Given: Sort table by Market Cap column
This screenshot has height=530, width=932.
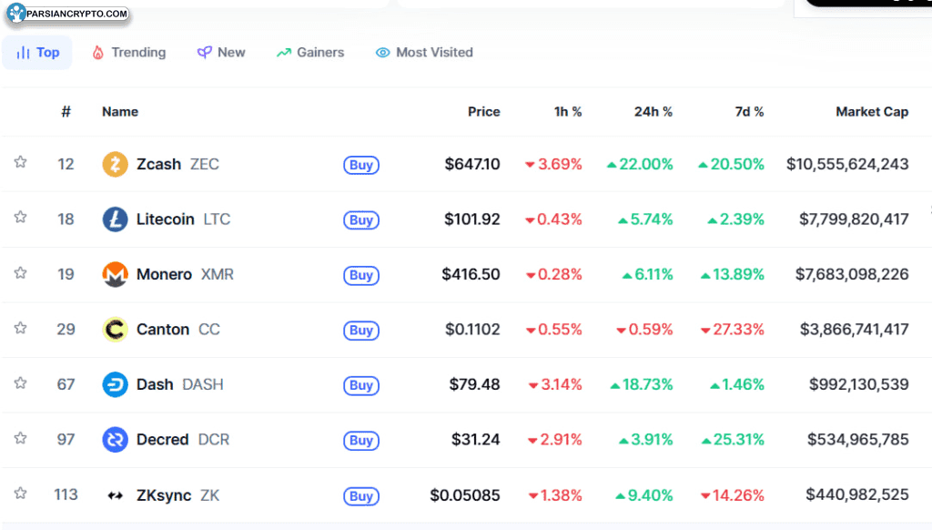Looking at the screenshot, I should coord(871,112).
